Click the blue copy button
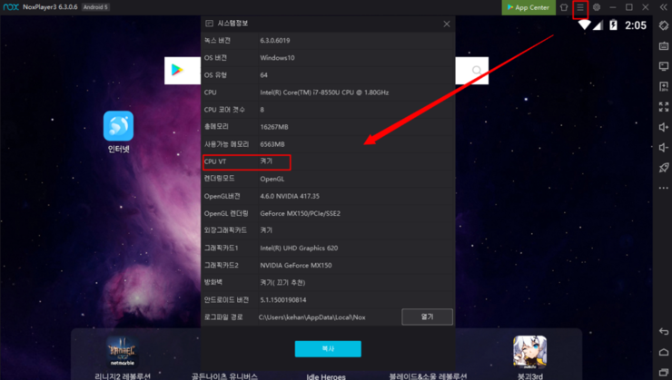This screenshot has width=672, height=380. pos(328,349)
